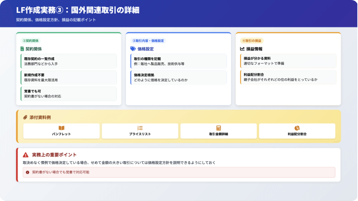Open the 利益配分割合 attachment card
The image size is (358, 201).
pyautogui.click(x=297, y=131)
